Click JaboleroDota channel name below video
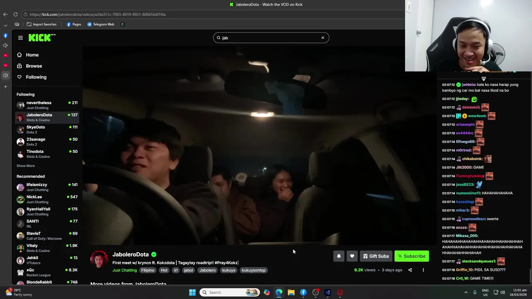The width and height of the screenshot is (532, 299). tap(131, 255)
